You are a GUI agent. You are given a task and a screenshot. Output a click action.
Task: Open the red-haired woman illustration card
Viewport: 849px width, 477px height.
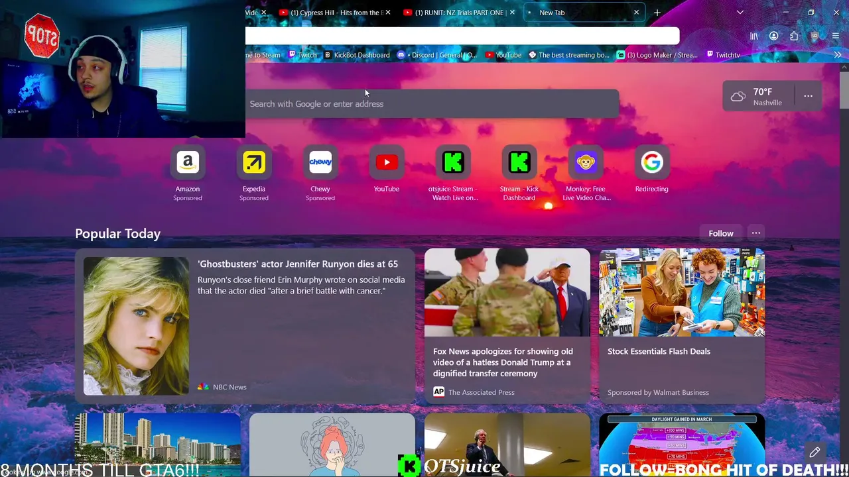(x=332, y=444)
